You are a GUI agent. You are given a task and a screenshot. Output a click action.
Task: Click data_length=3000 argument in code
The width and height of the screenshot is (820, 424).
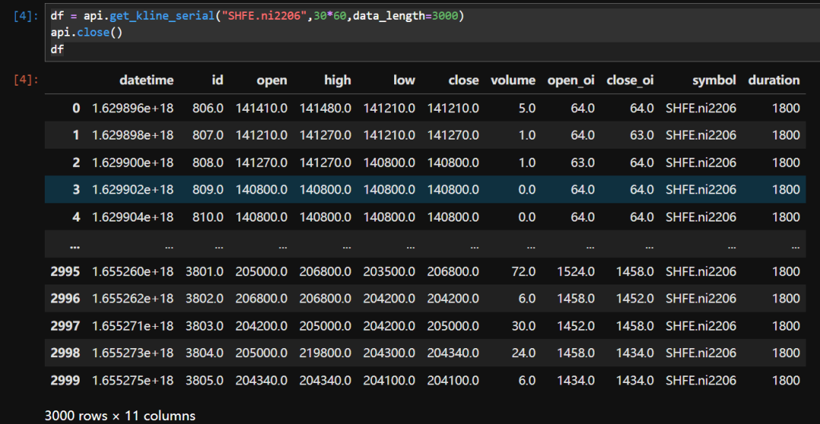click(x=405, y=16)
